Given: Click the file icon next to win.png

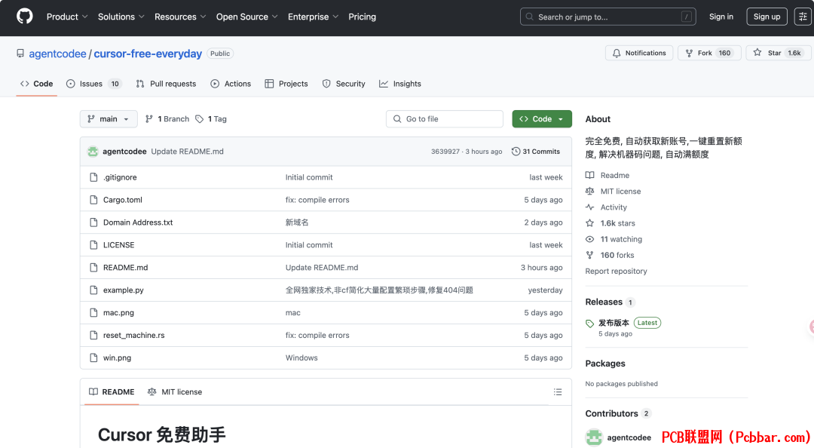Looking at the screenshot, I should click(93, 357).
